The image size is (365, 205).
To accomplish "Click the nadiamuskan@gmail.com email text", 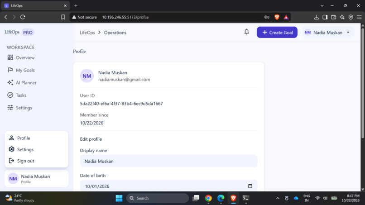I will click(x=124, y=80).
